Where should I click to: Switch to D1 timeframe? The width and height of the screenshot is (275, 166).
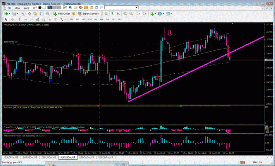[108, 19]
